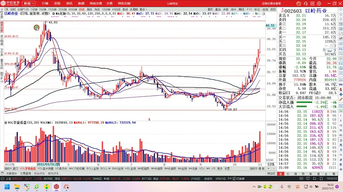Open the 行情 menu
Viewport: 343px width, 192px height.
click(45, 3)
